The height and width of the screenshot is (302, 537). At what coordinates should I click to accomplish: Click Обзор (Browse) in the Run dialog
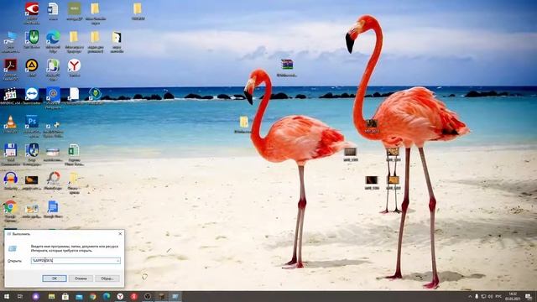pos(107,279)
